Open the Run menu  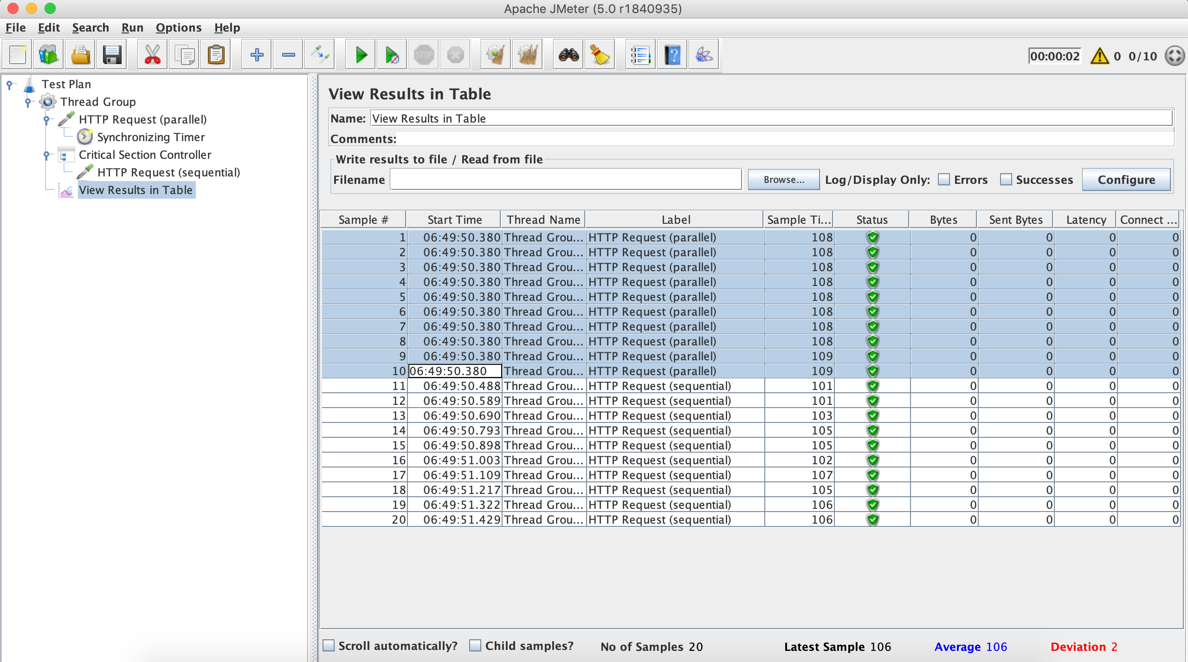(x=133, y=27)
